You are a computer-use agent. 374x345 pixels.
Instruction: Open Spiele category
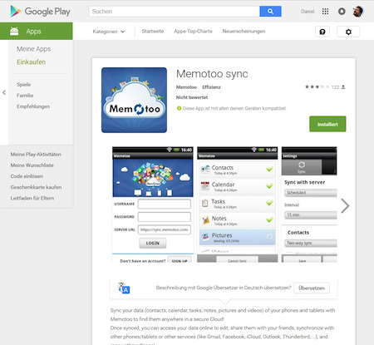23,85
